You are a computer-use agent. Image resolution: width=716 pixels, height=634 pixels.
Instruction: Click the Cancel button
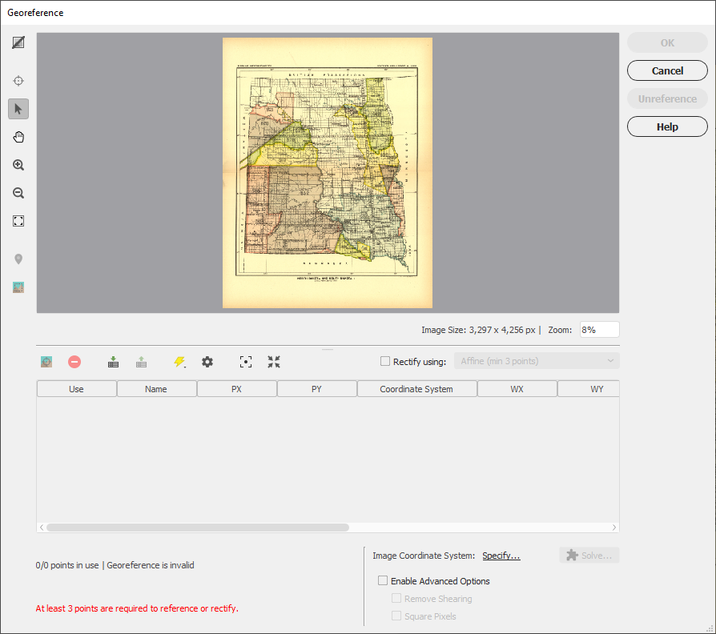[667, 70]
